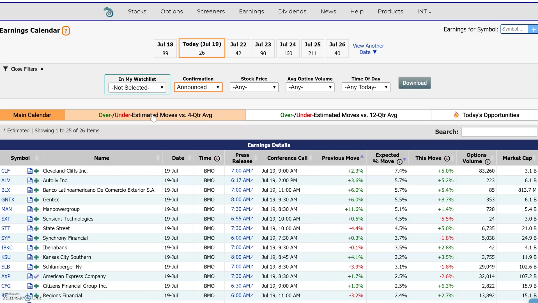Open the GNTX symbol link

[8, 200]
